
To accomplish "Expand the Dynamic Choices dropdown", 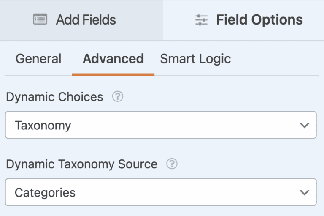I will point(160,125).
